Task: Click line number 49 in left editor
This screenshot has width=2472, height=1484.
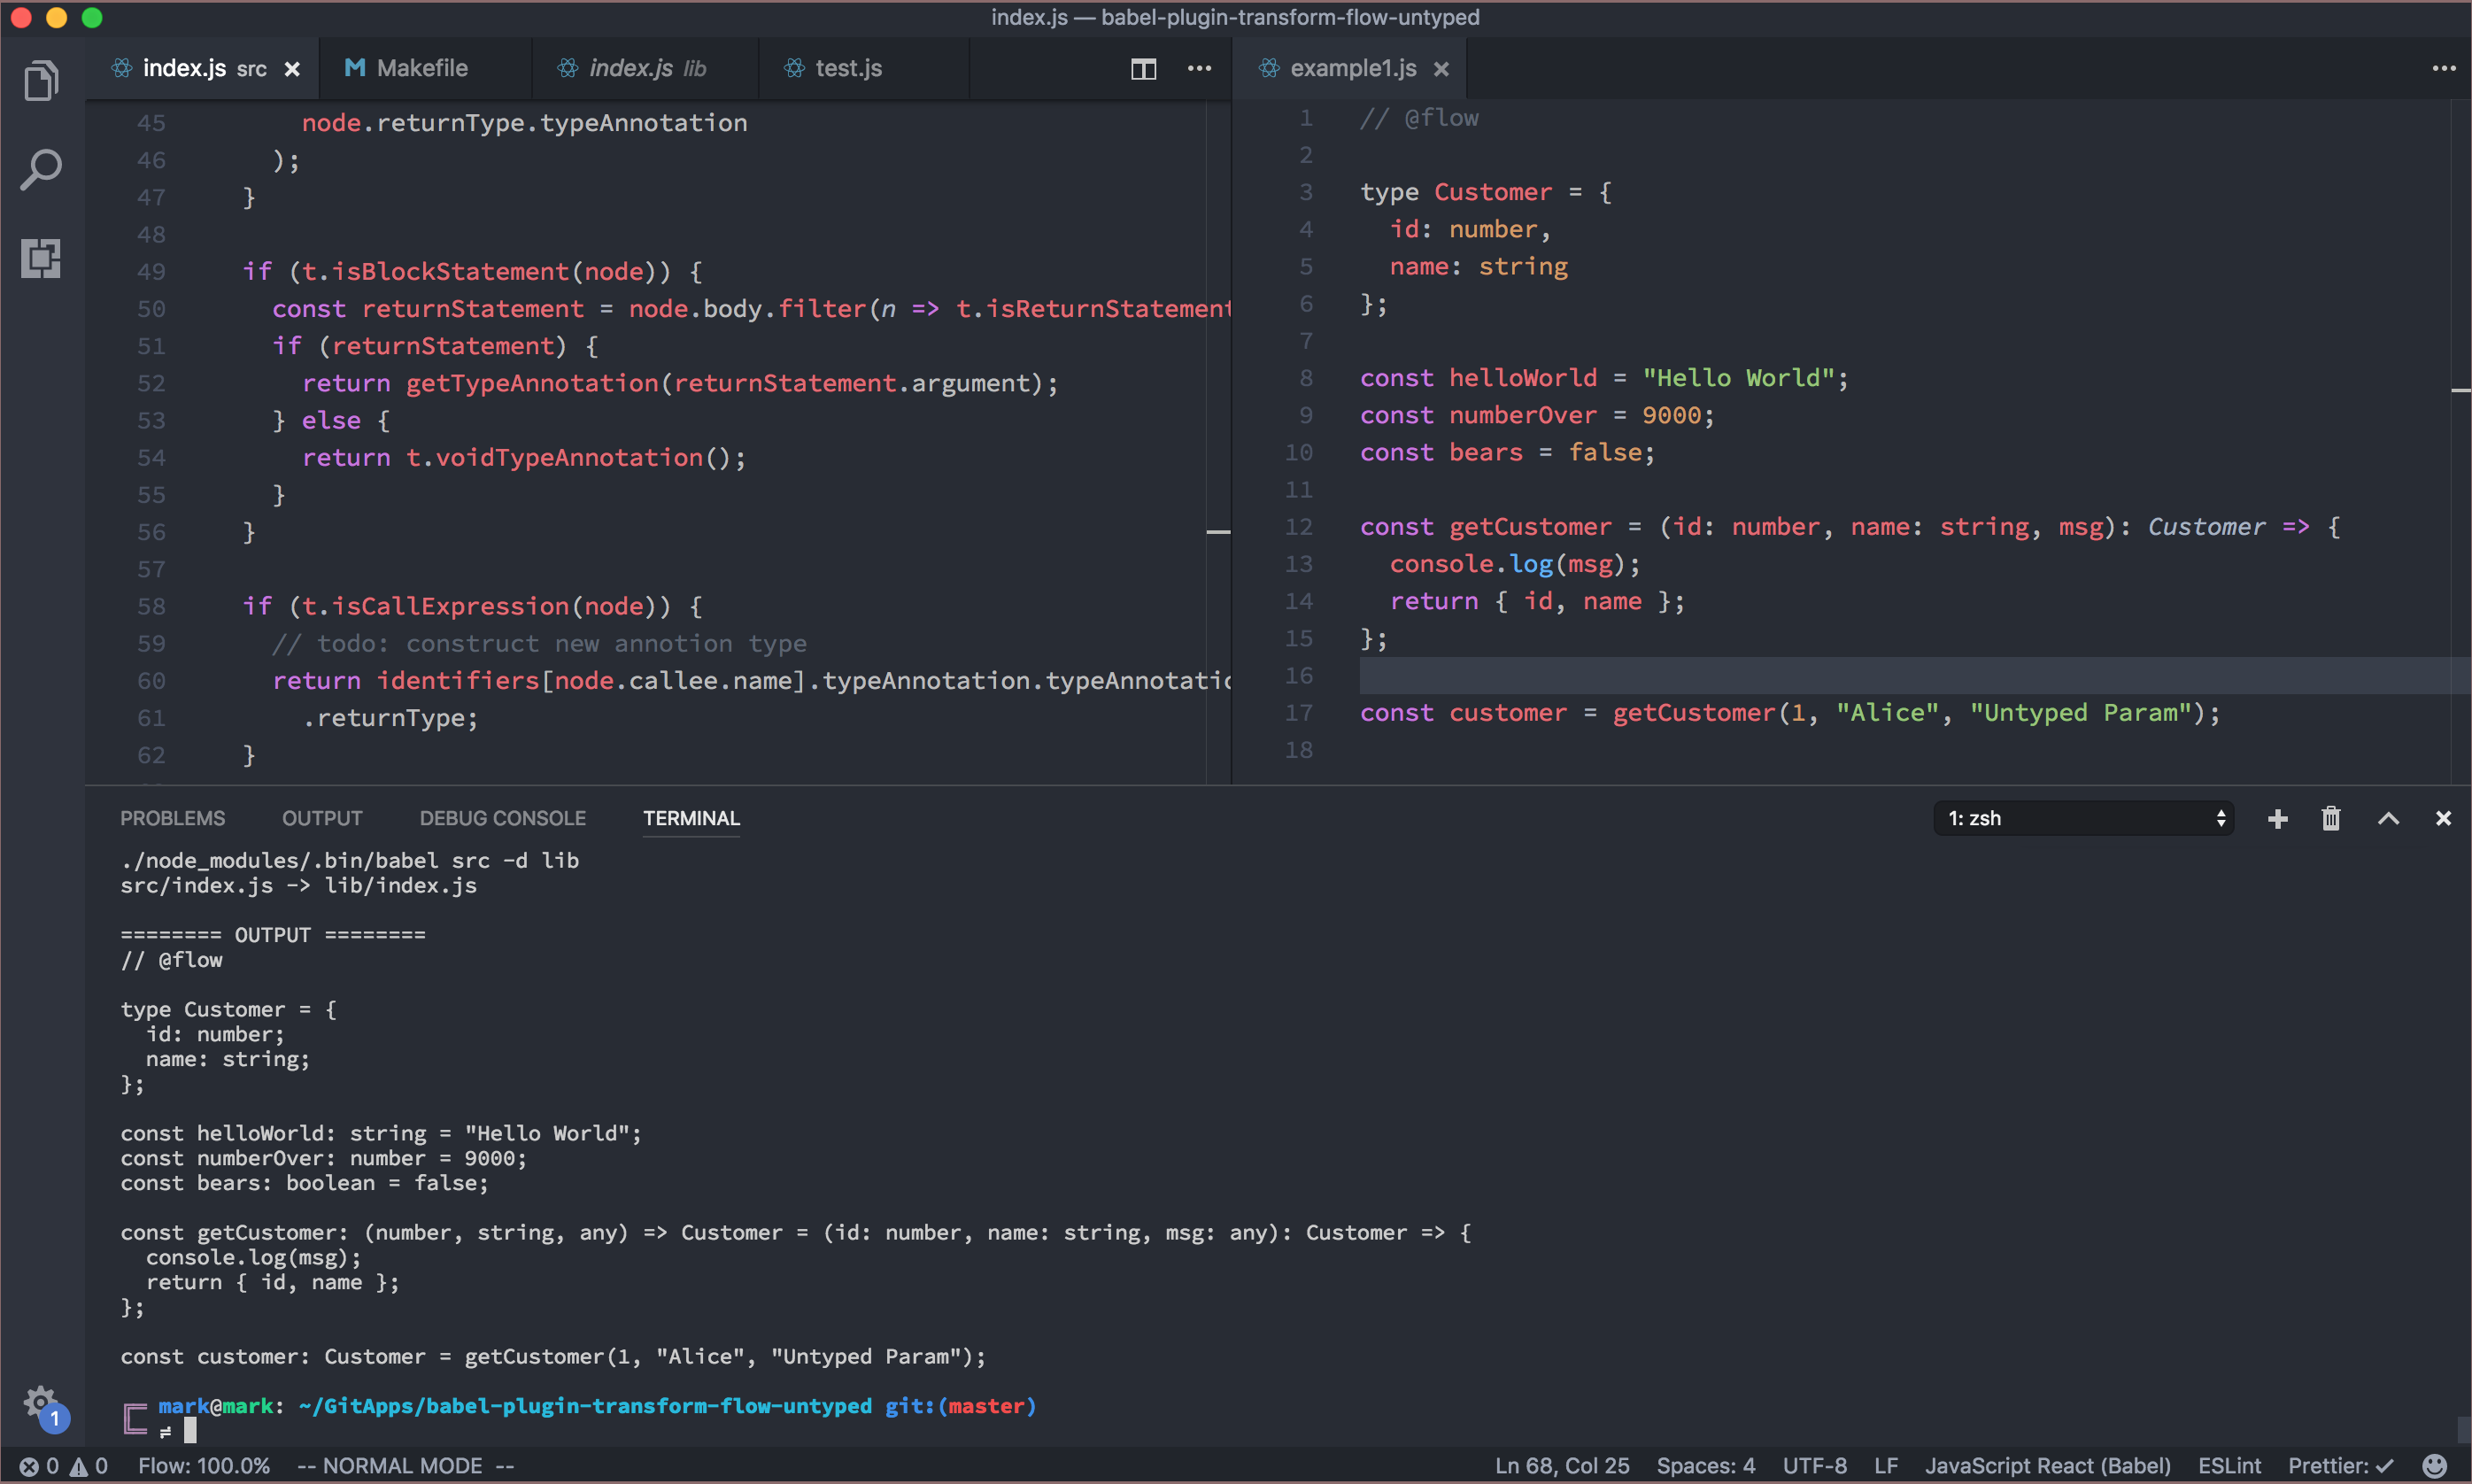Action: [x=151, y=272]
